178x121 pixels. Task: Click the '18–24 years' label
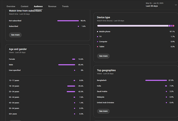14,86
